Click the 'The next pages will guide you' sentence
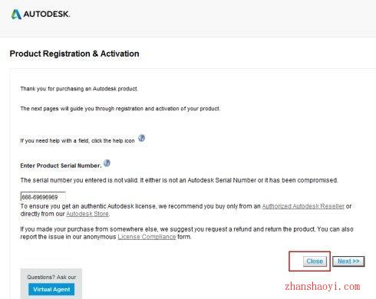Image resolution: width=376 pixels, height=299 pixels. pyautogui.click(x=120, y=109)
